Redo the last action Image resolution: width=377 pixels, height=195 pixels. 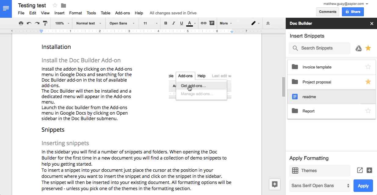(x=37, y=23)
